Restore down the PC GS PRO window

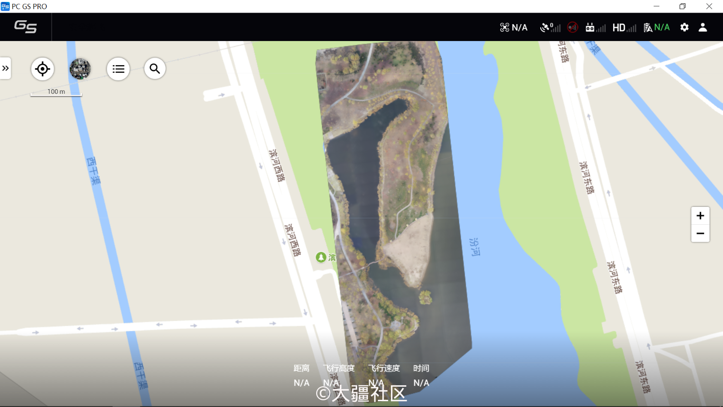coord(683,6)
